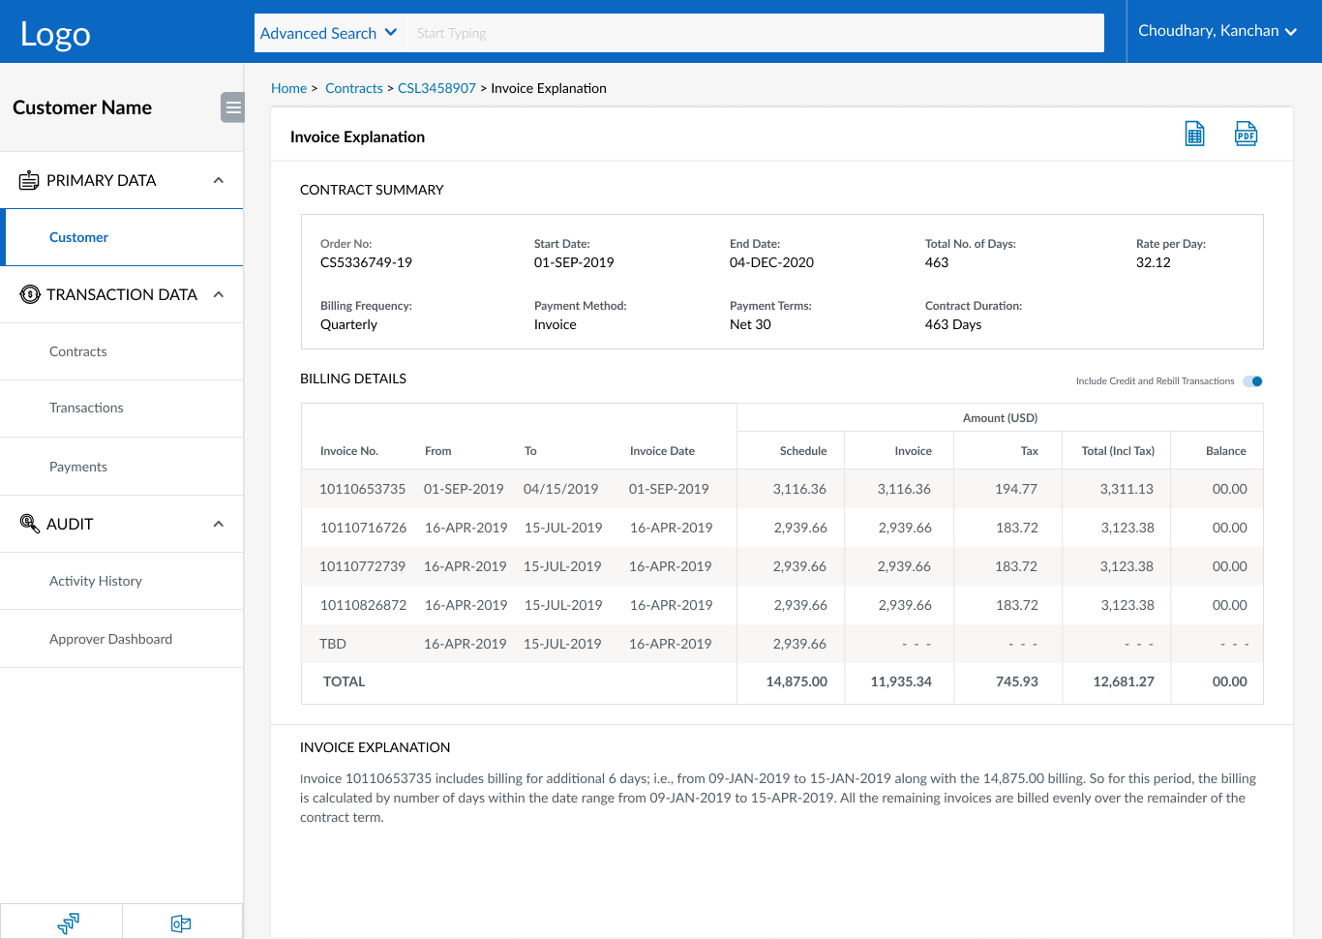Open CSL3458907 breadcrumb link

tap(436, 88)
